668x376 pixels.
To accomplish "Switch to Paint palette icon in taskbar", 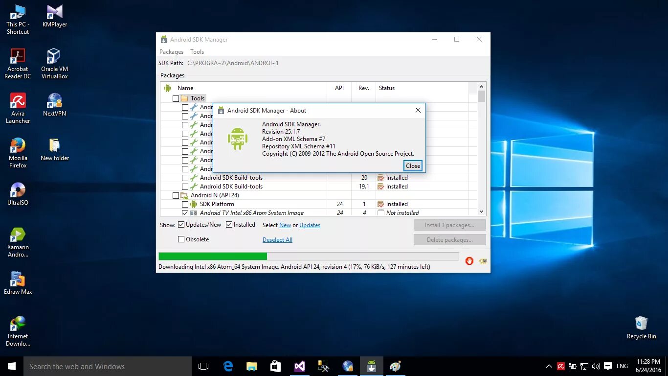I will point(395,366).
